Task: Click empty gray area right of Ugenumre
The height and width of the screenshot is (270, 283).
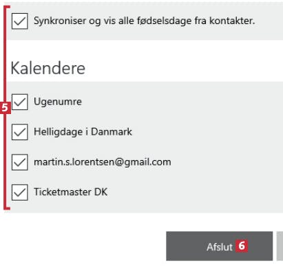Action: (x=182, y=102)
